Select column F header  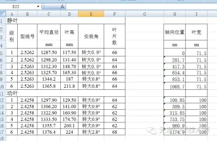(x=115, y=14)
